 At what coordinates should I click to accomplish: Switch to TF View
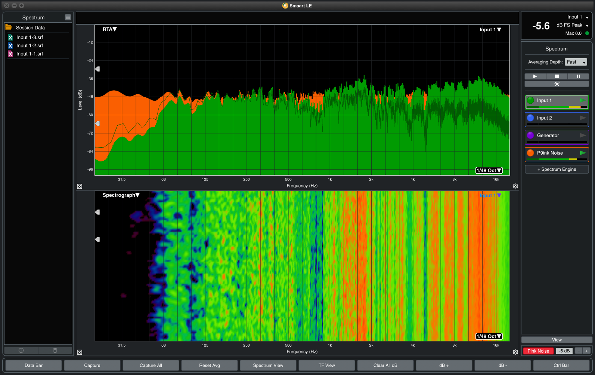326,365
